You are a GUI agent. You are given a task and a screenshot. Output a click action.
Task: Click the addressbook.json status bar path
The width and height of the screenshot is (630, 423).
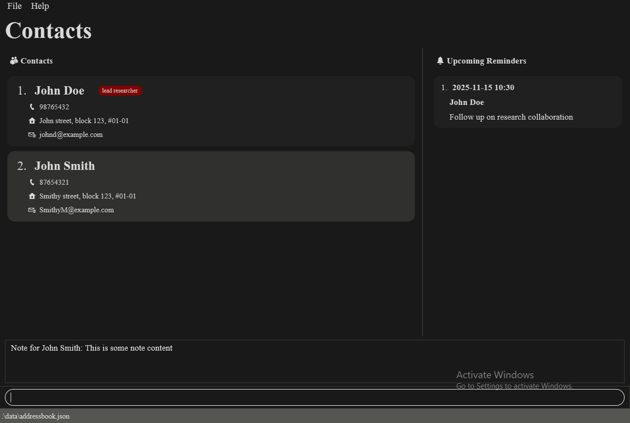36,416
